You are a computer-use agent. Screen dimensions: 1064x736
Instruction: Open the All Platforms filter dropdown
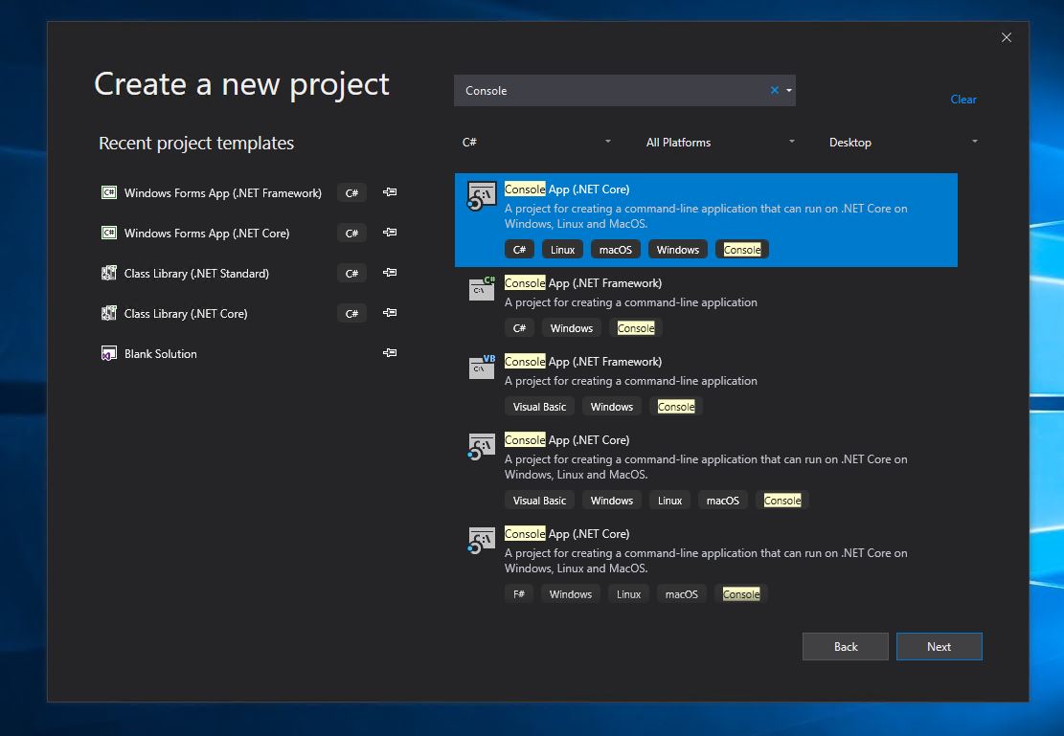tap(719, 142)
